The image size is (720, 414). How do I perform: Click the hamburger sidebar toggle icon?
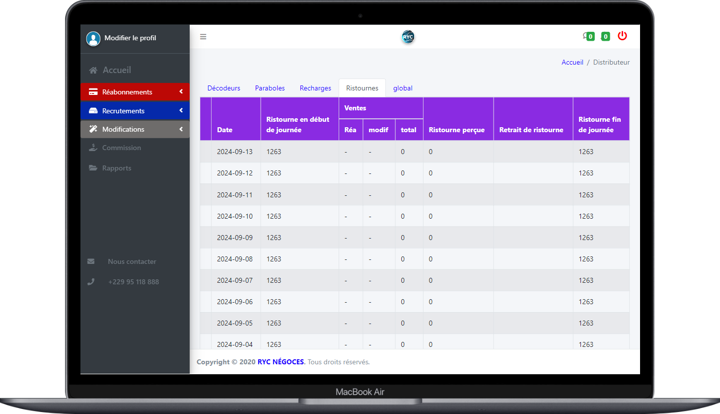pos(203,37)
